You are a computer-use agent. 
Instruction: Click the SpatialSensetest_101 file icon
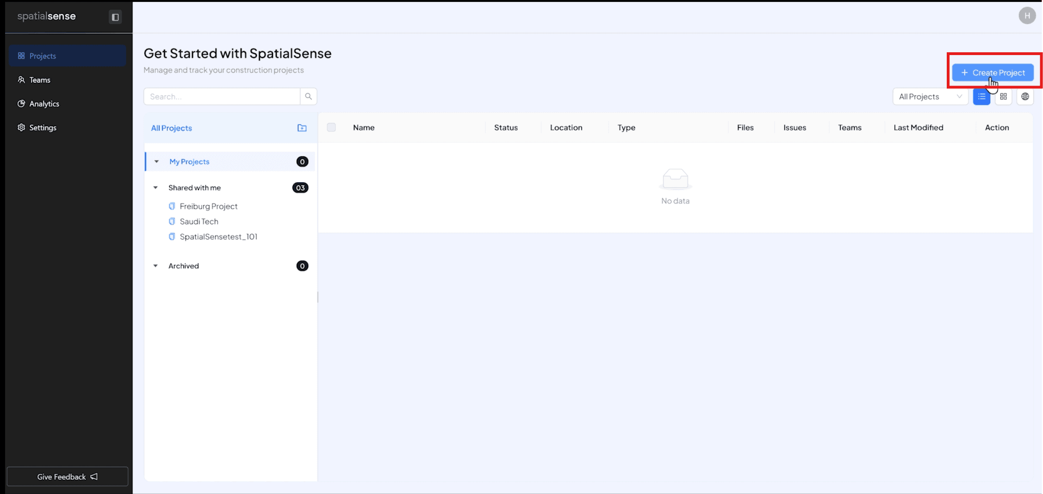[x=172, y=237]
